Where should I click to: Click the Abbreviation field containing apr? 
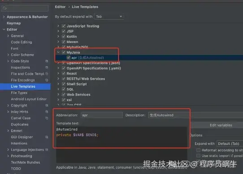(x=102, y=115)
